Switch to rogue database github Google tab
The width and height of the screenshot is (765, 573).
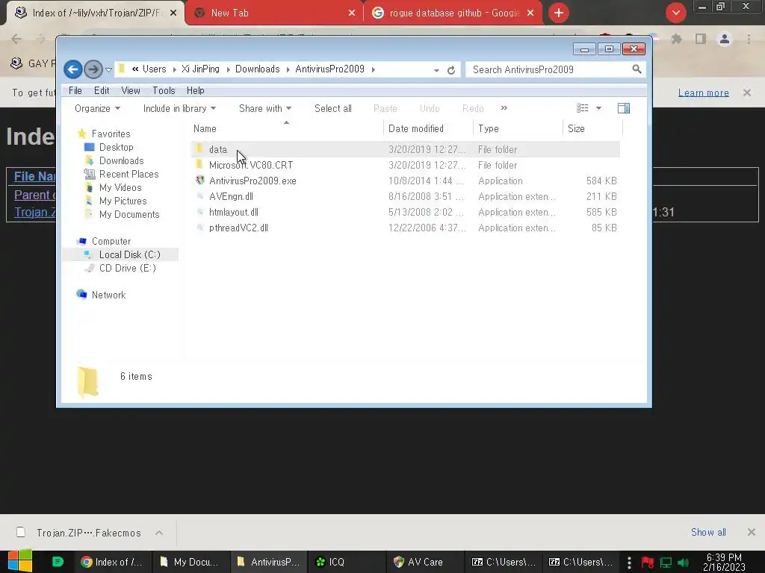click(x=454, y=13)
